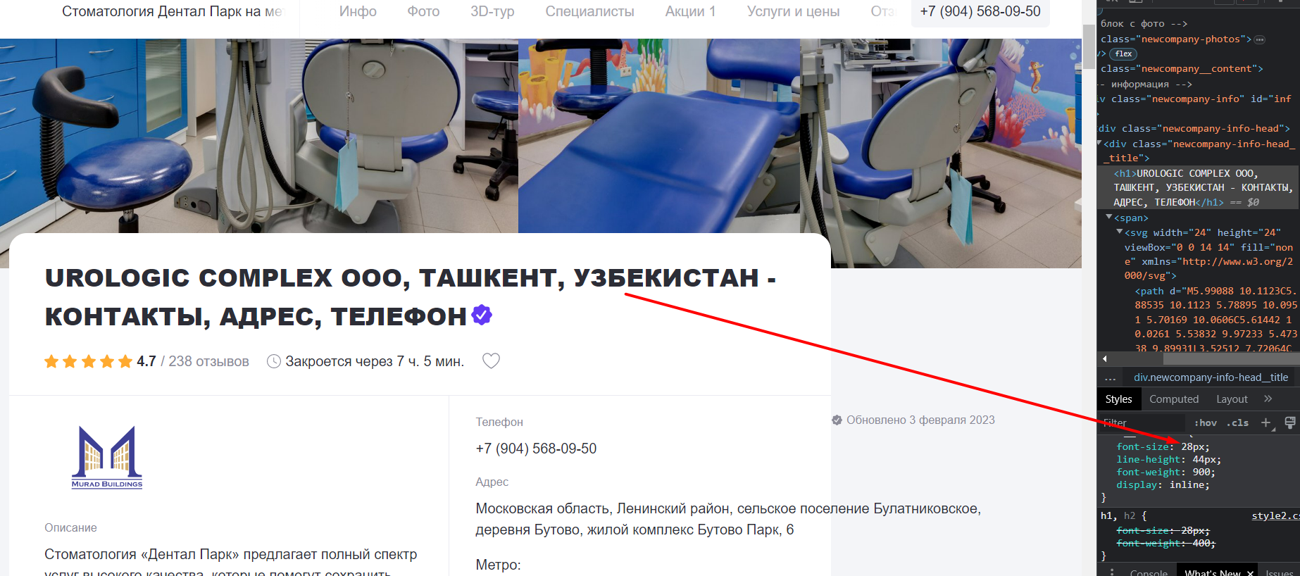
Task: Show more DevTools side tabs with chevrons
Action: click(x=1268, y=399)
